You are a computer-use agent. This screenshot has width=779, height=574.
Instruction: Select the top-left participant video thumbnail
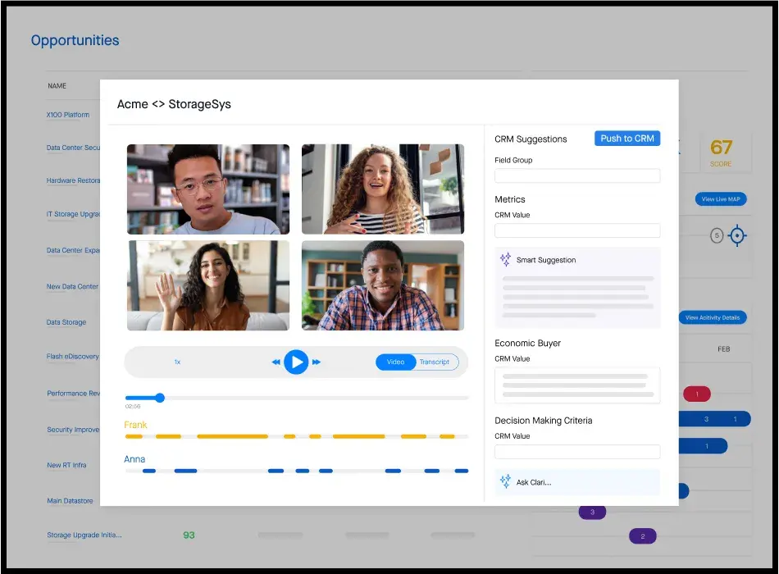pos(208,189)
